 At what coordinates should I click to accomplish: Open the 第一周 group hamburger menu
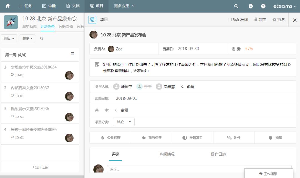pyautogui.click(x=72, y=54)
